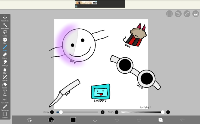Open the black color swatch
200x124 pixels.
[73, 120]
